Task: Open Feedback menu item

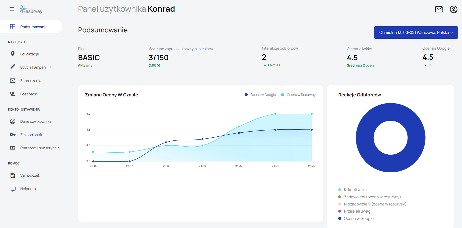Action: [28, 94]
